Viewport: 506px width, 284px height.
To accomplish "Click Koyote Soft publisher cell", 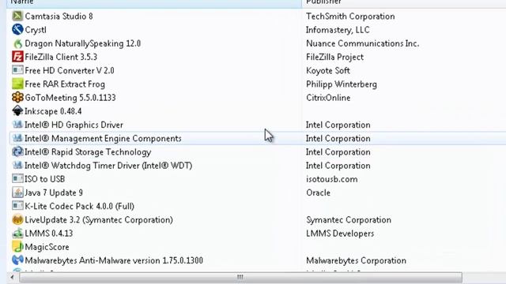I will pyautogui.click(x=328, y=70).
